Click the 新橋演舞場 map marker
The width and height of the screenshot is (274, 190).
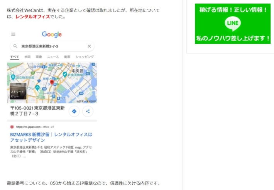pos(65,74)
